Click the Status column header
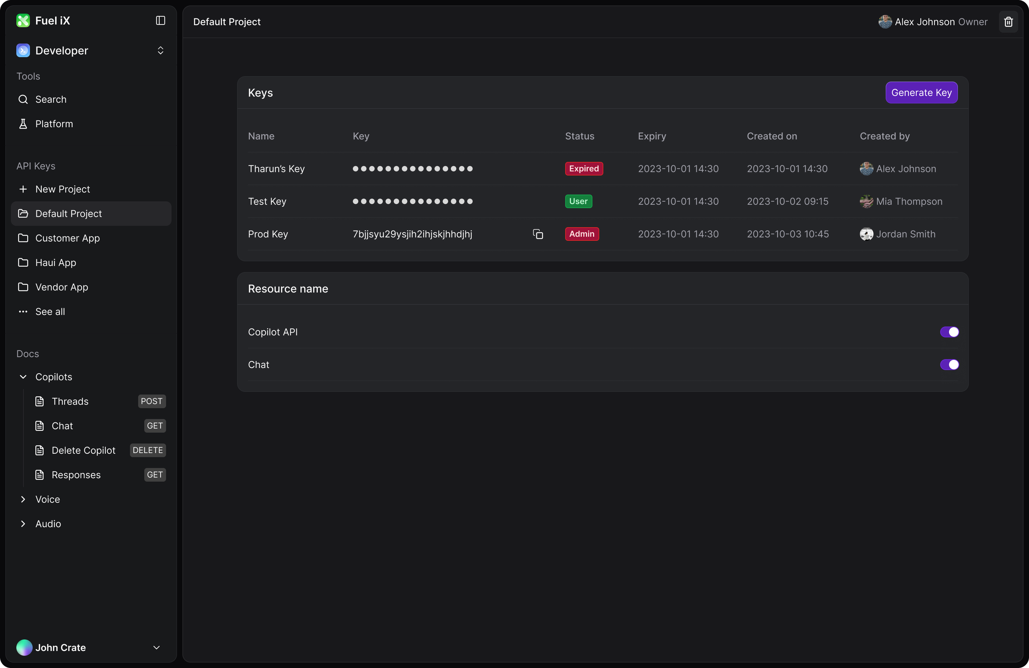 [580, 136]
